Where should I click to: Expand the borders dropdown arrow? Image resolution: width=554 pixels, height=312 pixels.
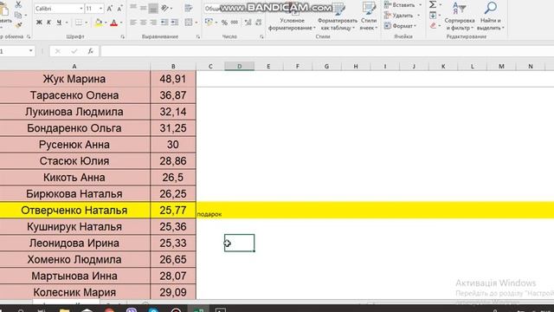click(x=87, y=23)
